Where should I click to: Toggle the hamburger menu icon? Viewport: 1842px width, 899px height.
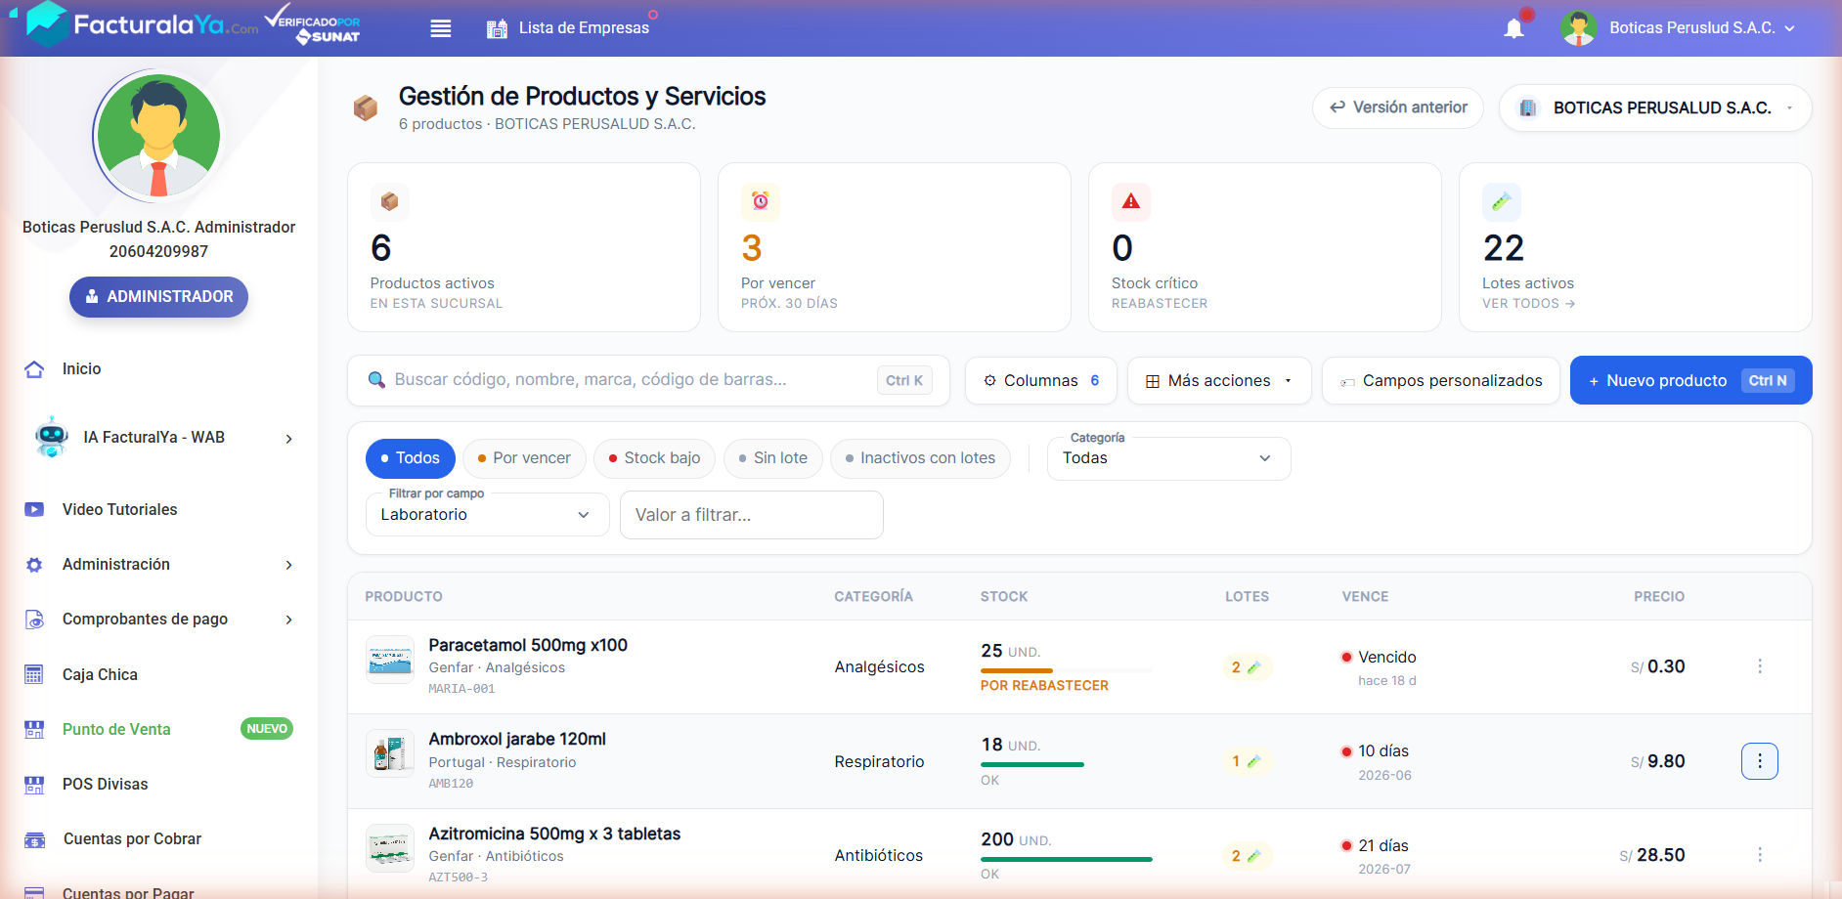tap(441, 28)
